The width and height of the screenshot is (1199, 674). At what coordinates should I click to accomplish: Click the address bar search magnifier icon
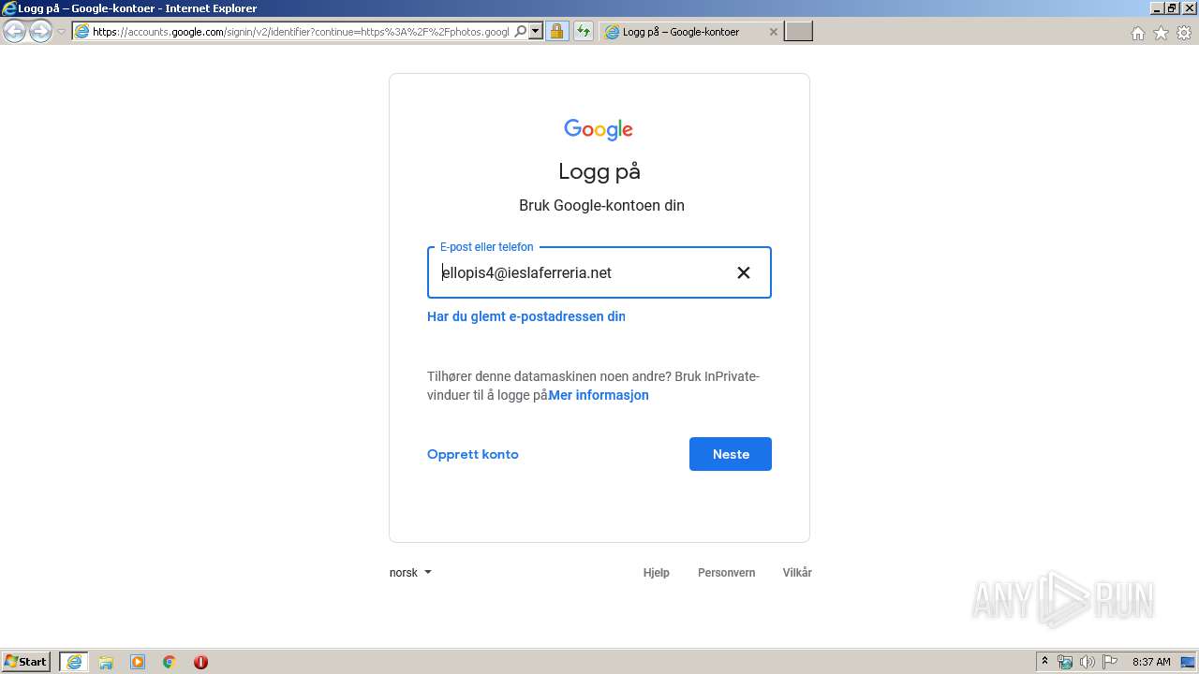[521, 32]
